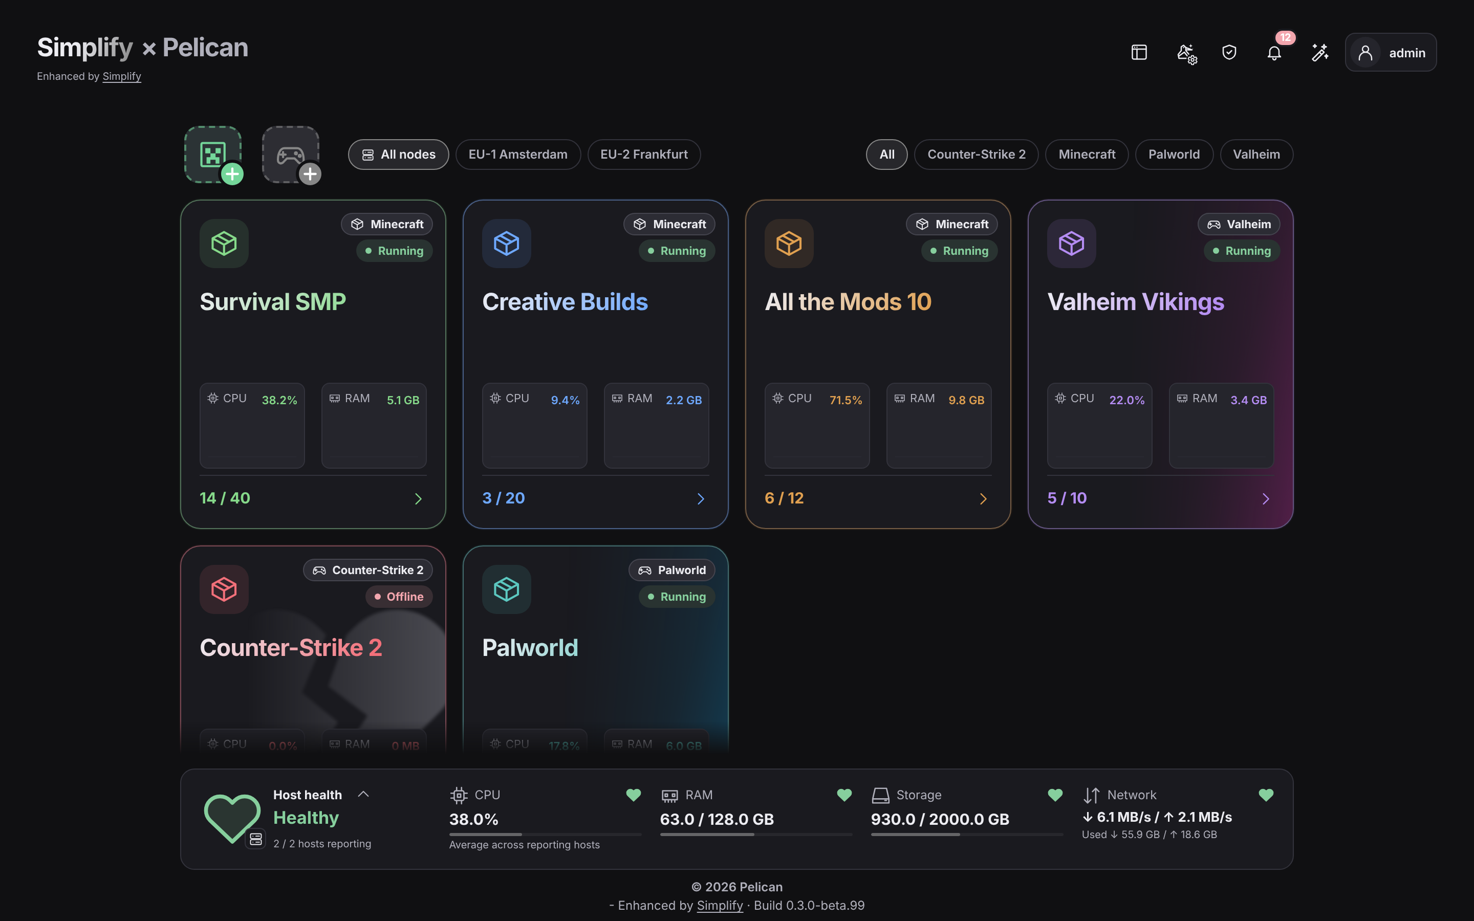The image size is (1474, 921).
Task: Click the Valheim game badge on Vikings card
Action: click(1239, 224)
